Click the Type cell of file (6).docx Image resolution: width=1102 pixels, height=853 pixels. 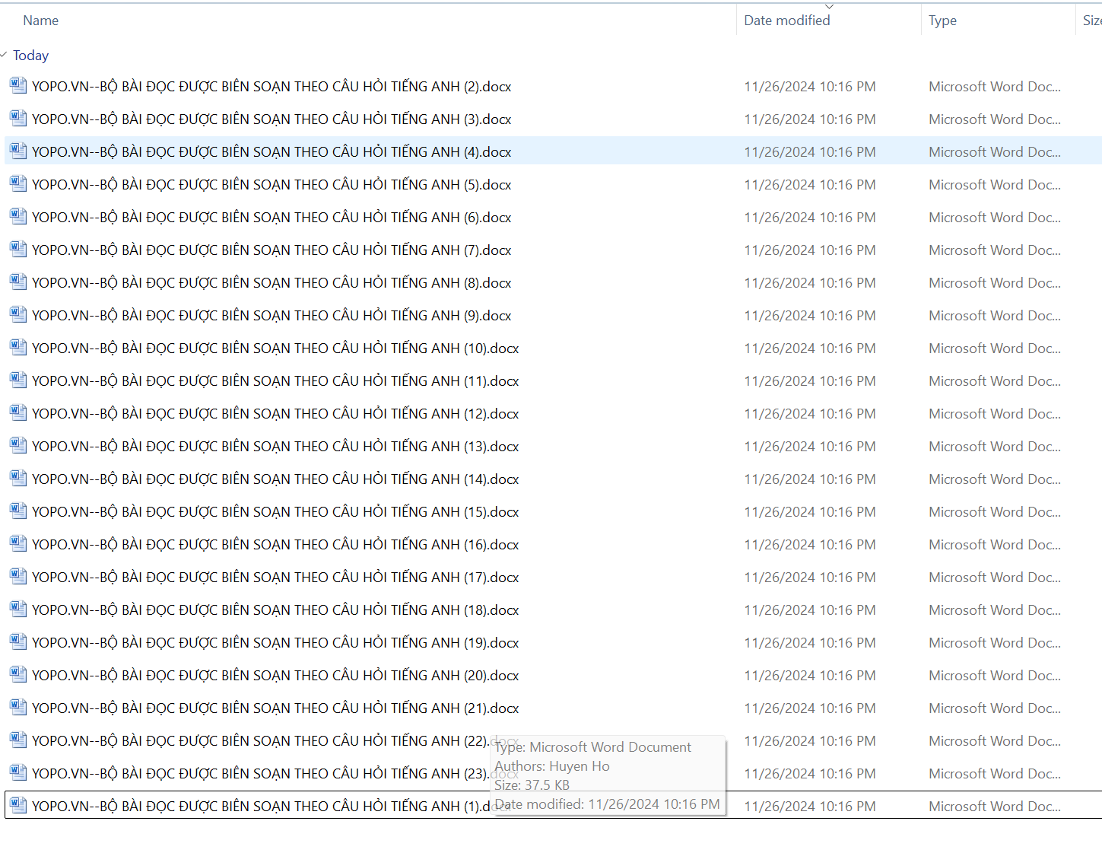pos(995,218)
